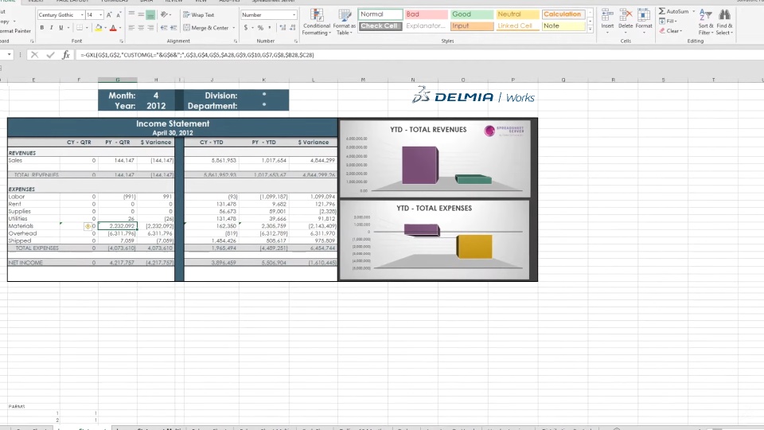764x430 pixels.
Task: Decrease font size with the smaller A icon
Action: point(119,15)
